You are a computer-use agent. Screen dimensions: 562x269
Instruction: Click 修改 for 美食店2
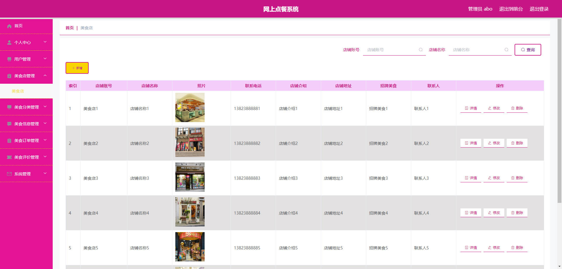pos(494,143)
